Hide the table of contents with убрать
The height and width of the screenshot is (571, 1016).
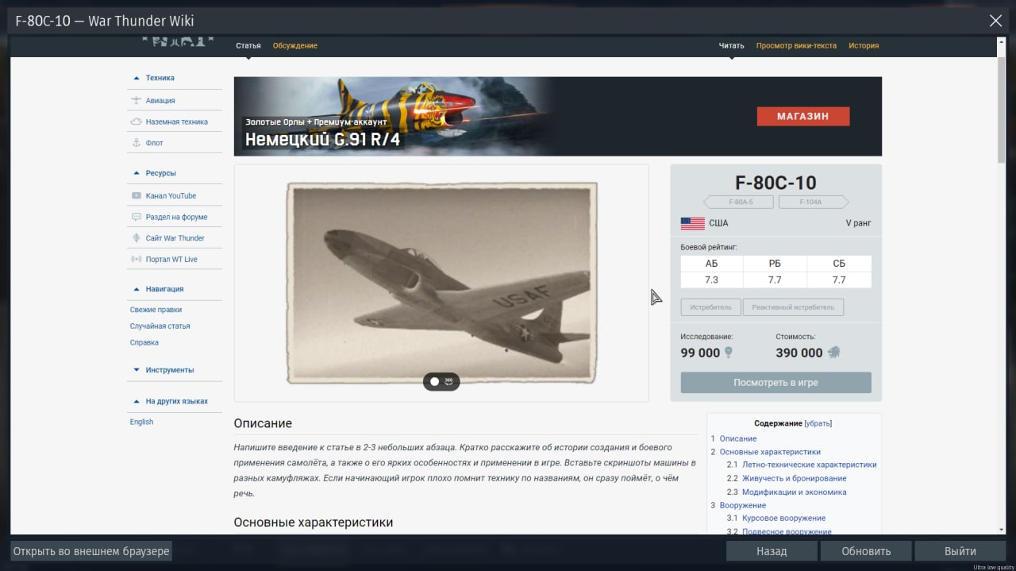pos(818,423)
